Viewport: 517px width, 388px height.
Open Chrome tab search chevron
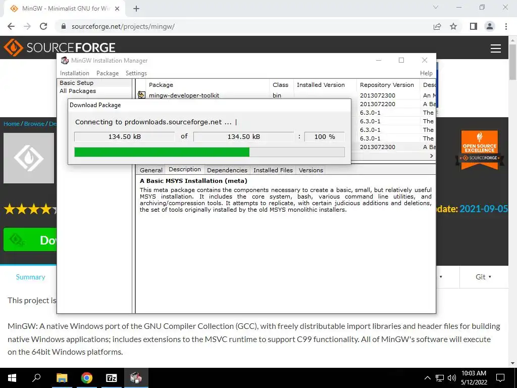click(436, 7)
